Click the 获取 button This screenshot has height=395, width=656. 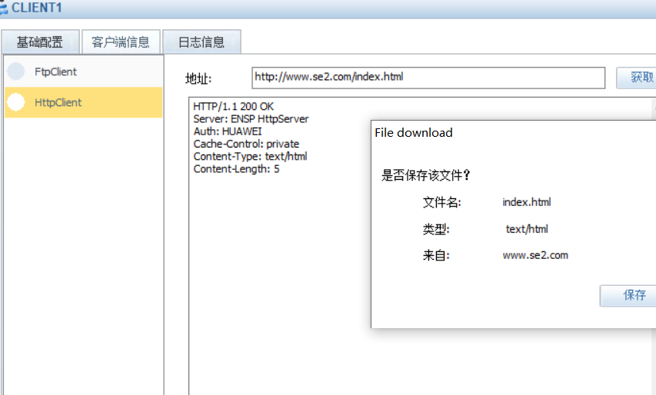(637, 78)
